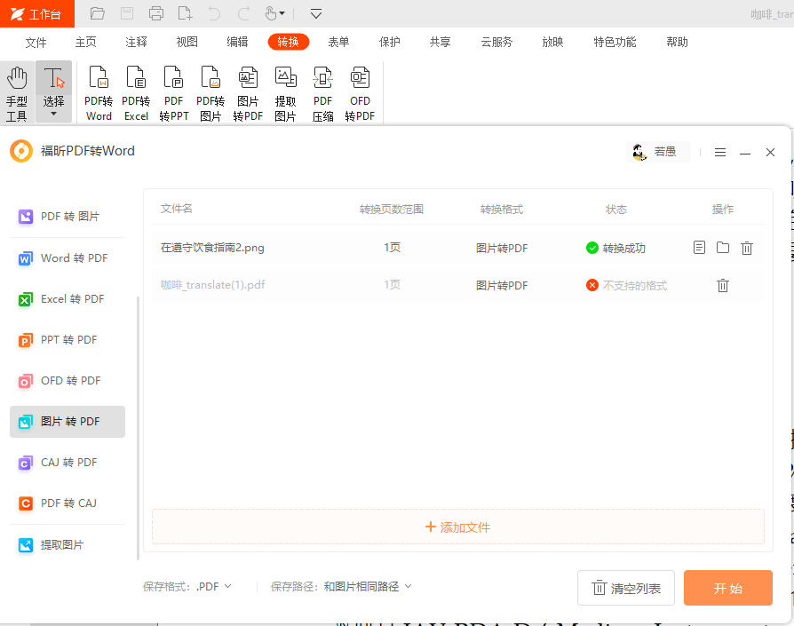Expand the 选择 tool dropdown arrow

(53, 112)
